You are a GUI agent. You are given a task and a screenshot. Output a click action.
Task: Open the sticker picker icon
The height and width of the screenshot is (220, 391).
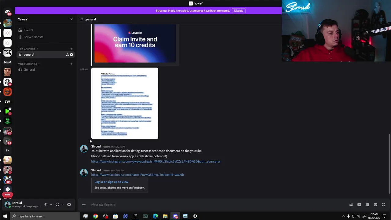(367, 205)
